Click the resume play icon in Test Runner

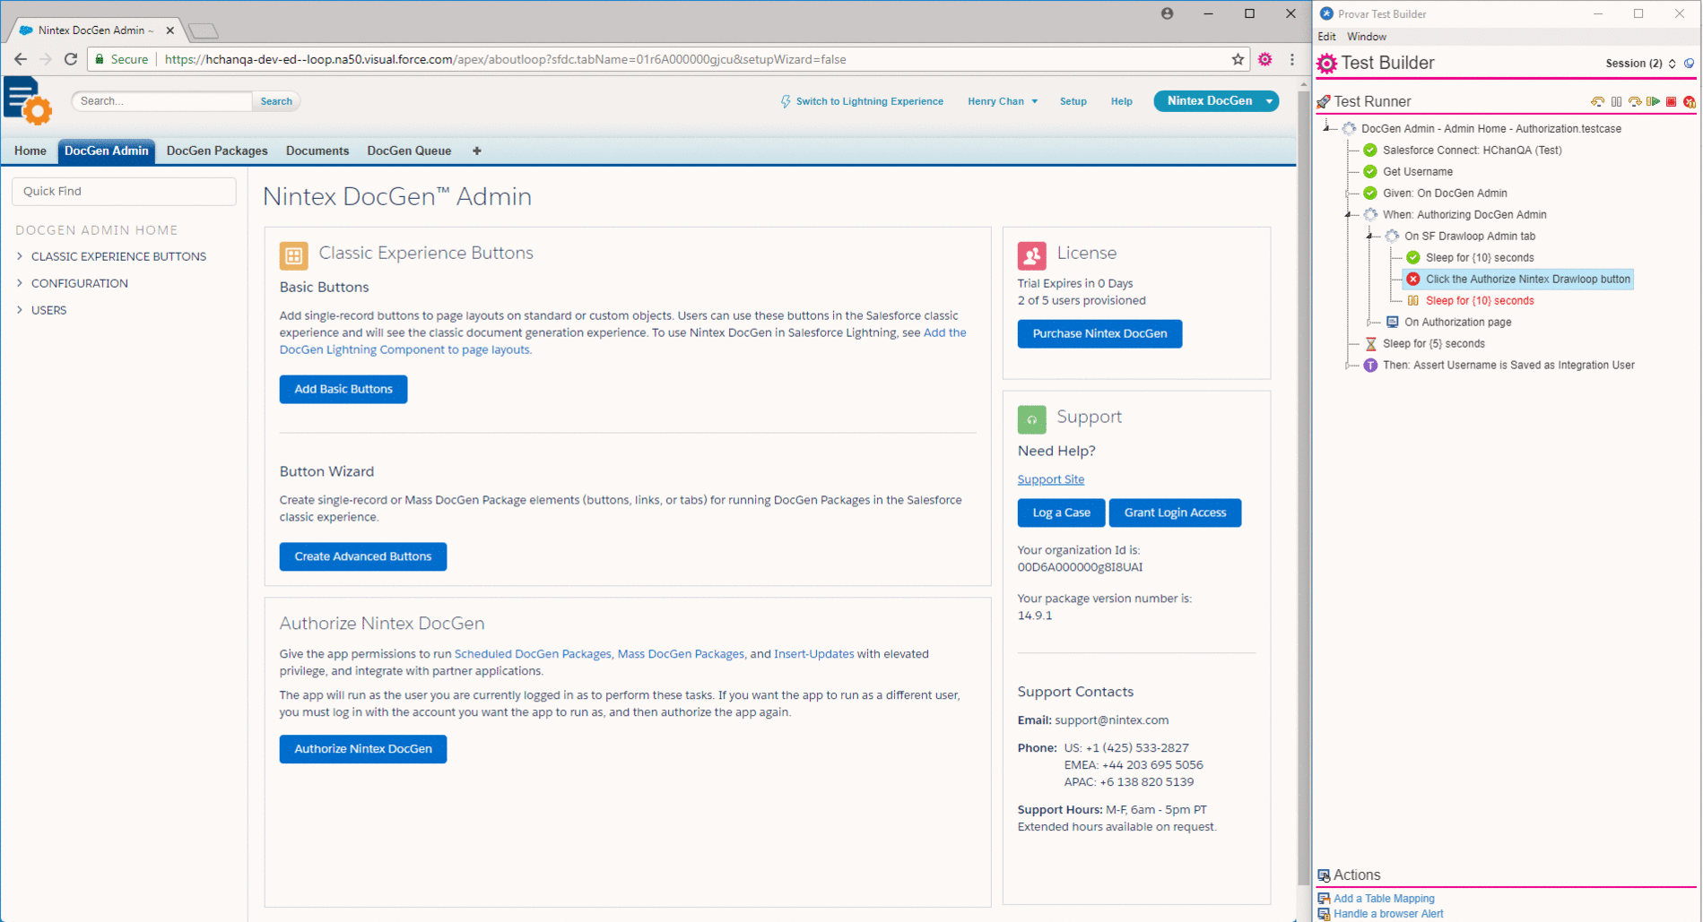click(x=1653, y=102)
